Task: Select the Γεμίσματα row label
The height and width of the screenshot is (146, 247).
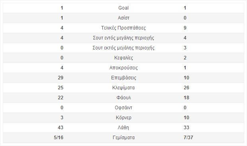Action: tap(123, 138)
